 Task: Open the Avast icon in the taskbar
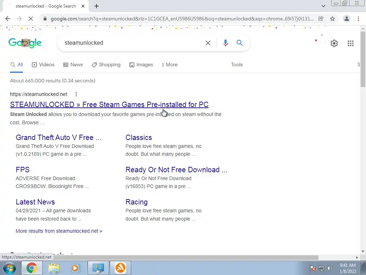120,268
